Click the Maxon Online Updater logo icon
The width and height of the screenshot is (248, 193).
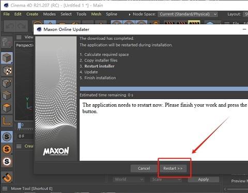(x=39, y=29)
